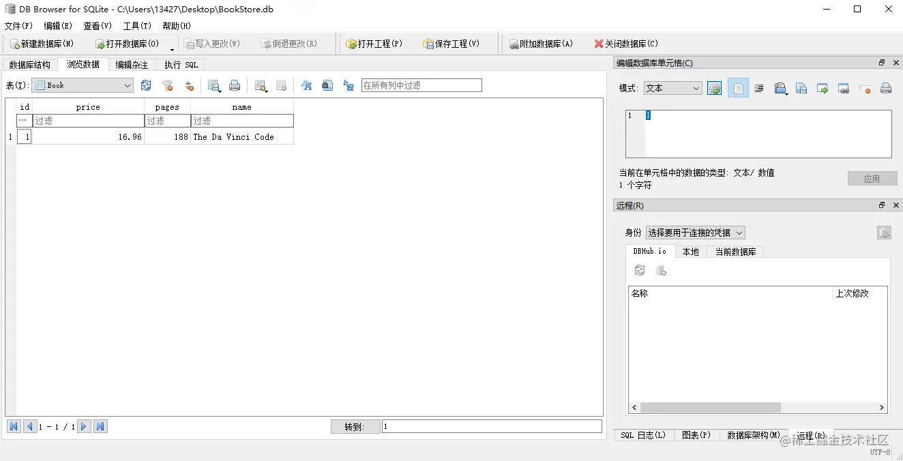Click the filter in all columns field
This screenshot has height=461, width=903.
click(421, 85)
